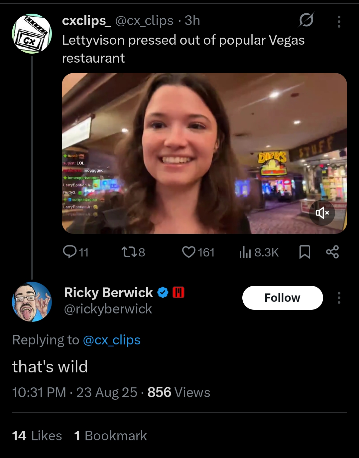Tap the cxclips_ display name
This screenshot has height=458, width=359.
(x=86, y=21)
